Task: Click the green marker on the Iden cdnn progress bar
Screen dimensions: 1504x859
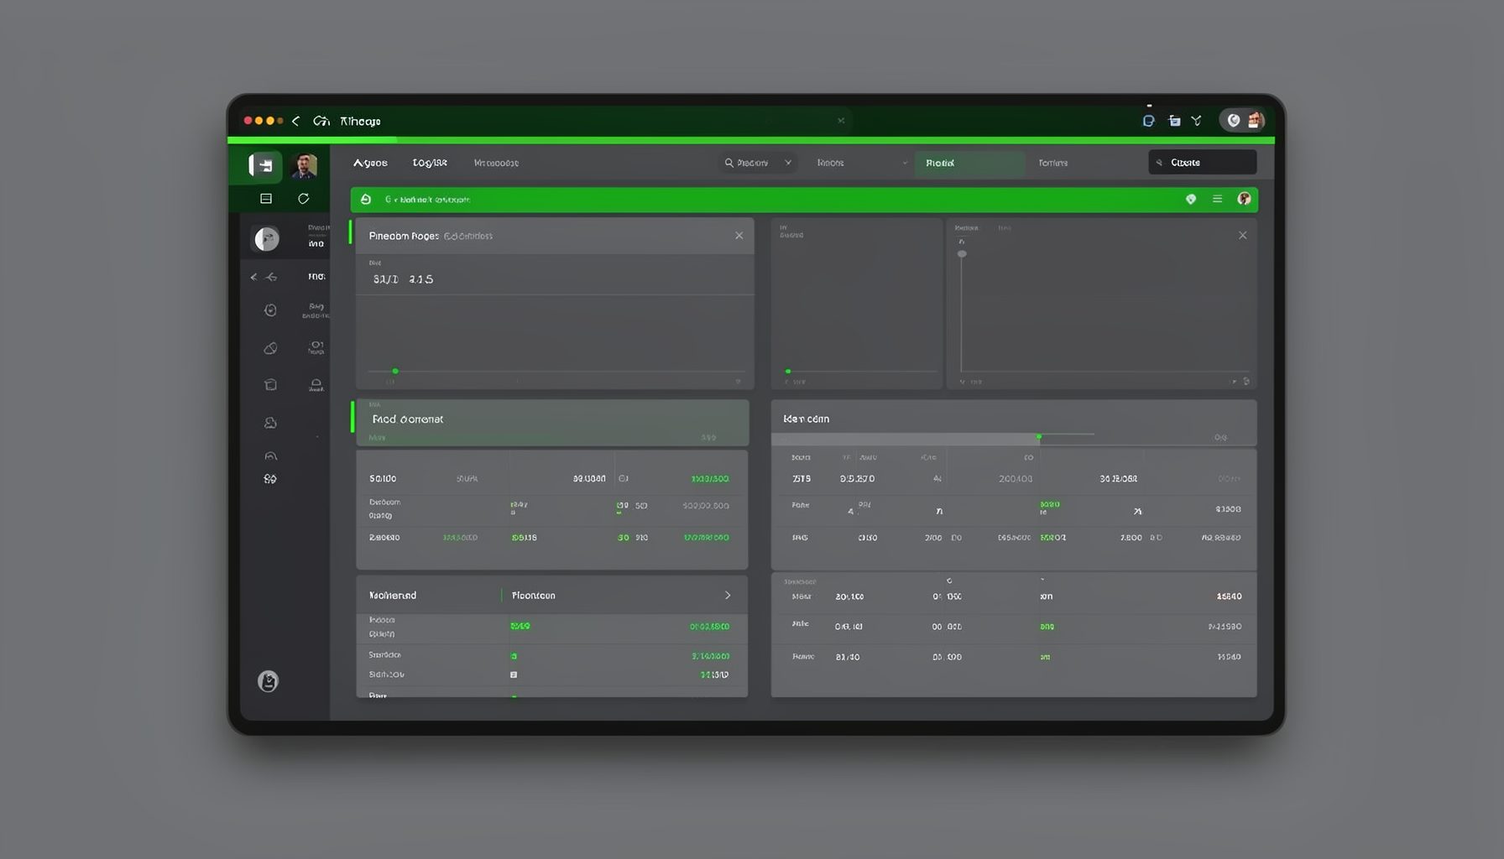Action: 1039,437
